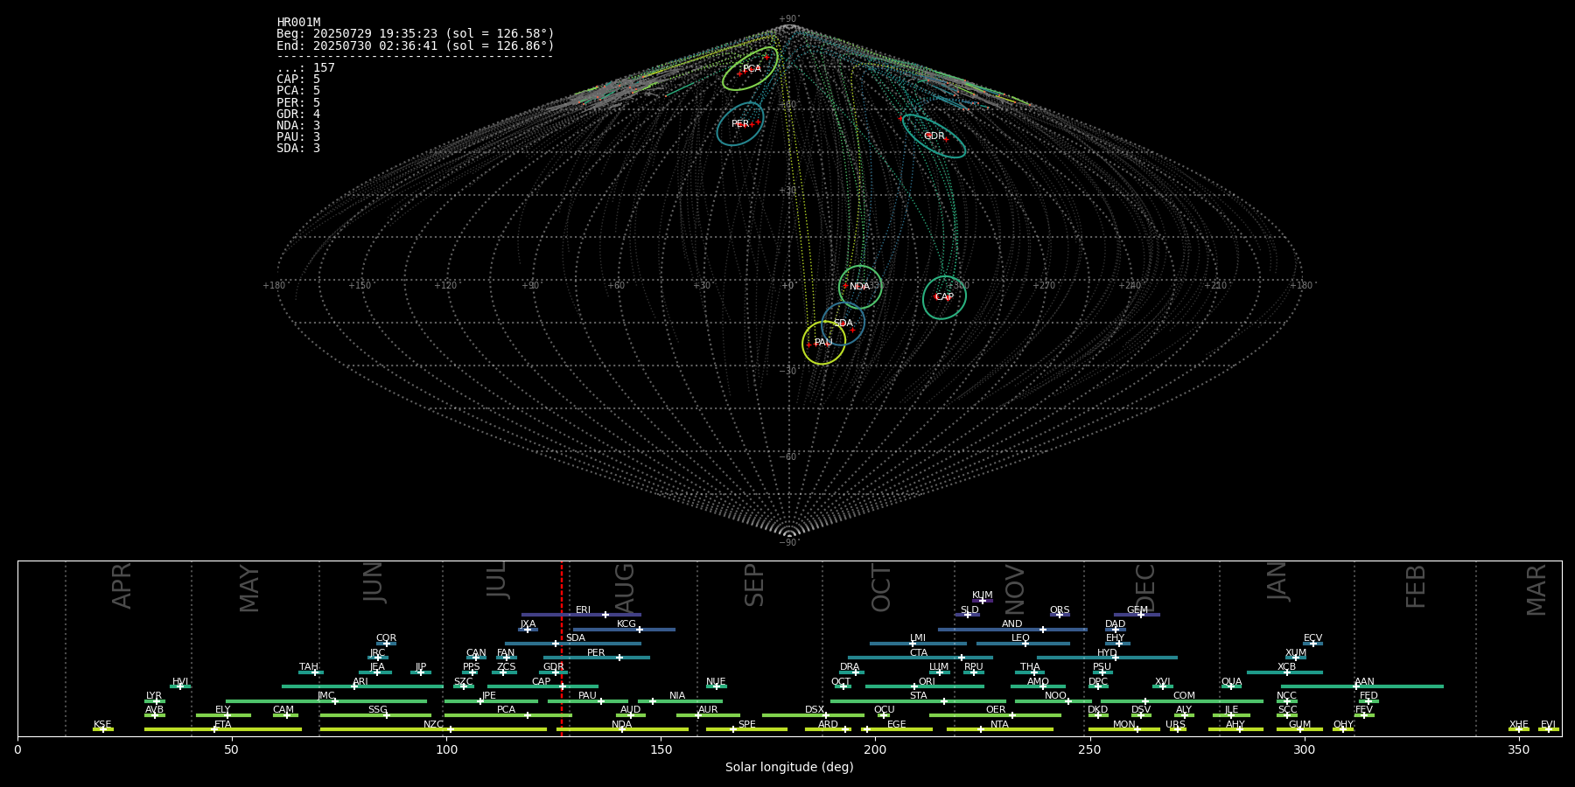Click the NTA shower label in the timeline
The width and height of the screenshot is (1575, 787).
[999, 725]
